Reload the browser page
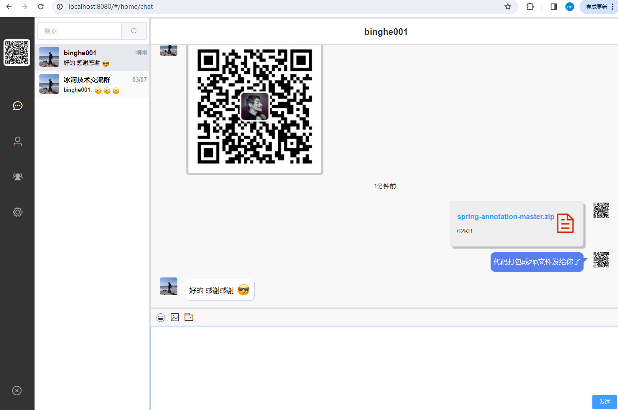The width and height of the screenshot is (618, 410). pos(41,7)
